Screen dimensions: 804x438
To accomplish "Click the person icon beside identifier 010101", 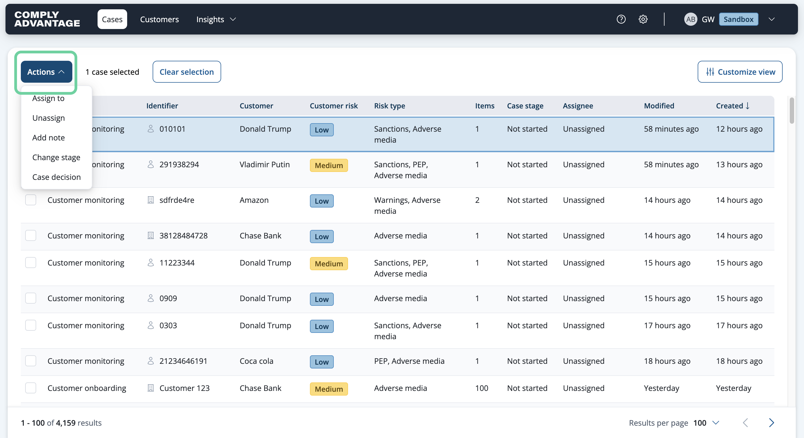I will tap(150, 129).
